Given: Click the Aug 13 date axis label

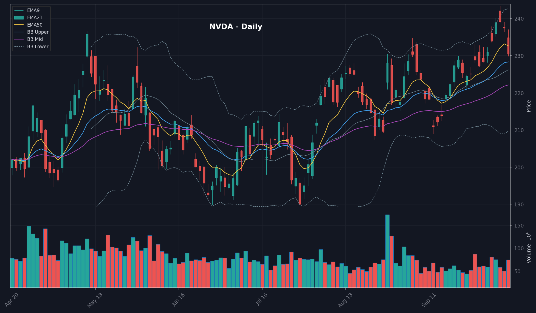Looking at the screenshot, I should (345, 300).
